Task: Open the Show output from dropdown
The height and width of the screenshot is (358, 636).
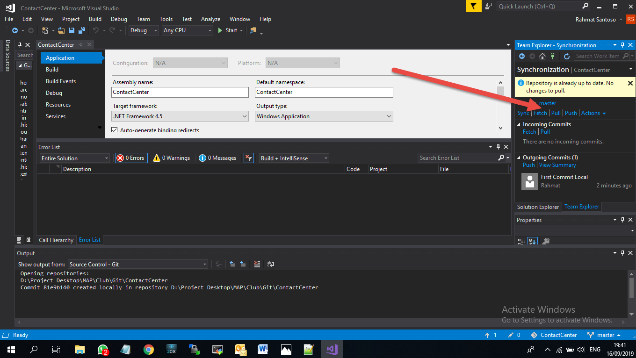Action: [x=138, y=265]
